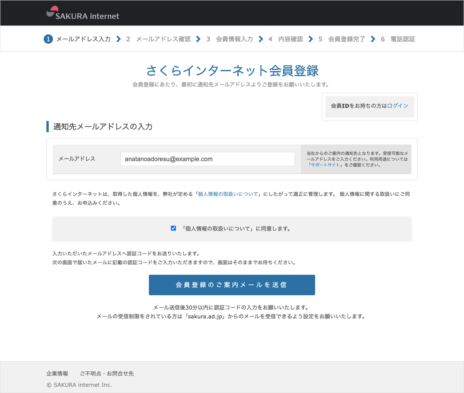The width and height of the screenshot is (464, 393).
Task: Click chevron arrow after 会員情報入力 step
Action: [261, 39]
